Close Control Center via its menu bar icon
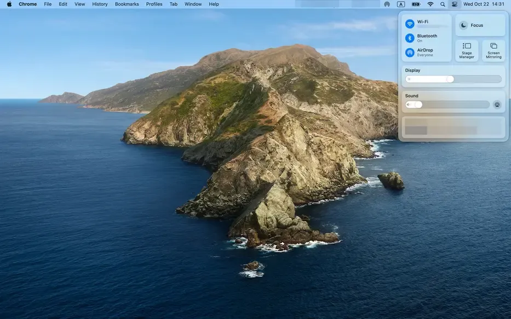511x319 pixels. (454, 4)
